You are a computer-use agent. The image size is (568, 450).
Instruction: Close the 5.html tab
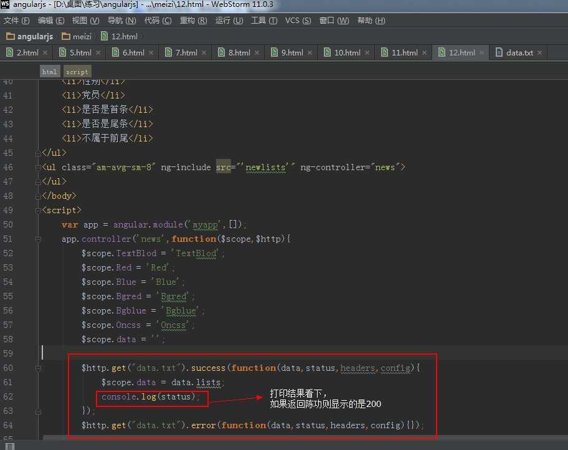pyautogui.click(x=98, y=53)
